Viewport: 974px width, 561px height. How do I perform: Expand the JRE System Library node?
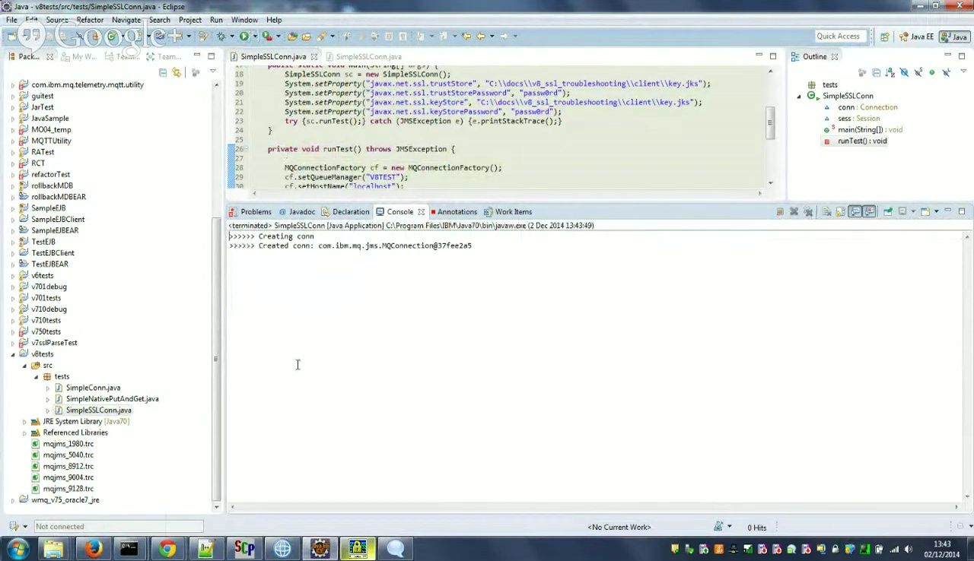[24, 422]
